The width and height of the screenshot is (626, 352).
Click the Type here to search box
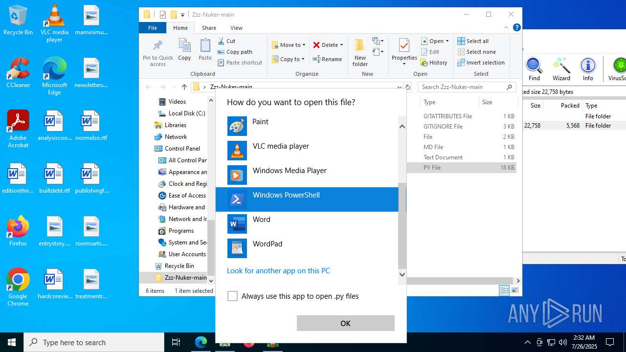pyautogui.click(x=94, y=342)
